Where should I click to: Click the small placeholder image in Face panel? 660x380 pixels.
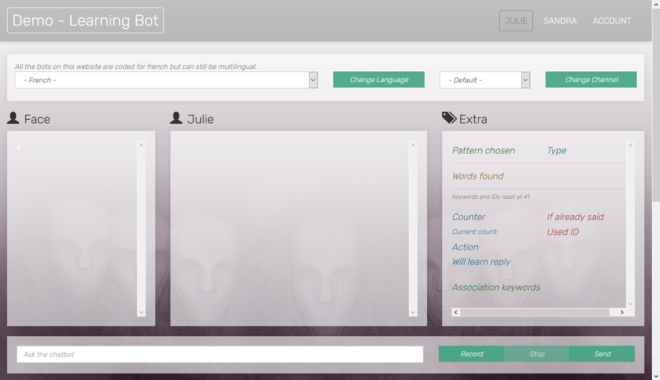(19, 147)
